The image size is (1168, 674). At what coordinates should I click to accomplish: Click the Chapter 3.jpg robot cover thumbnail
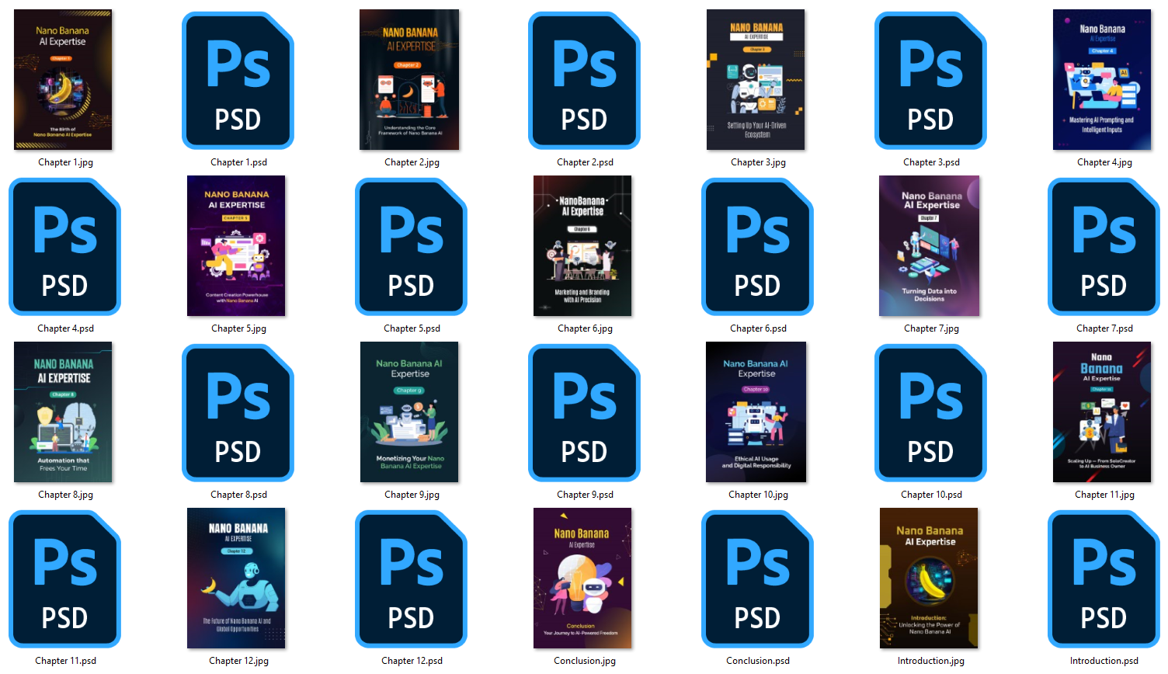coord(756,80)
